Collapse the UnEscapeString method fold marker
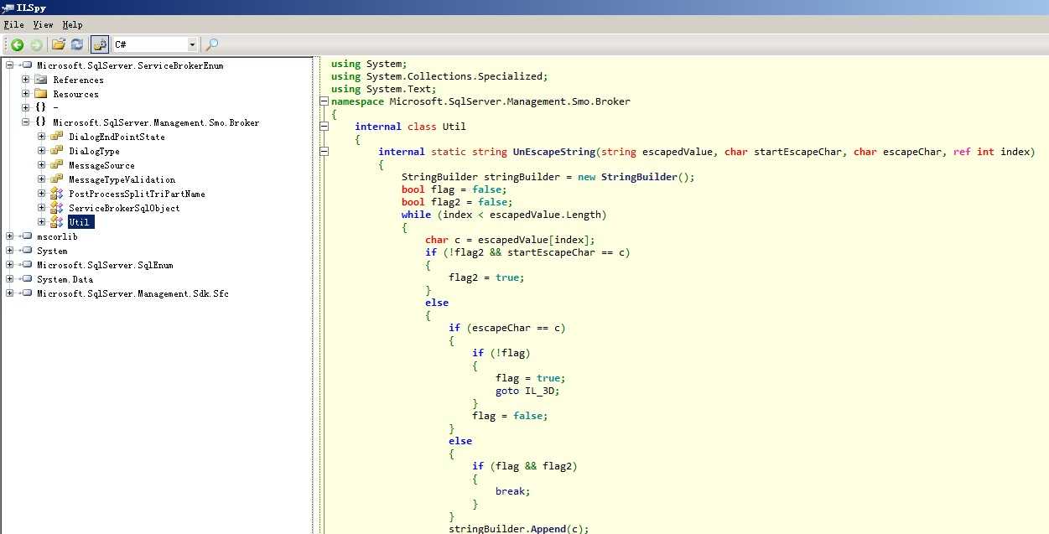 tap(323, 152)
